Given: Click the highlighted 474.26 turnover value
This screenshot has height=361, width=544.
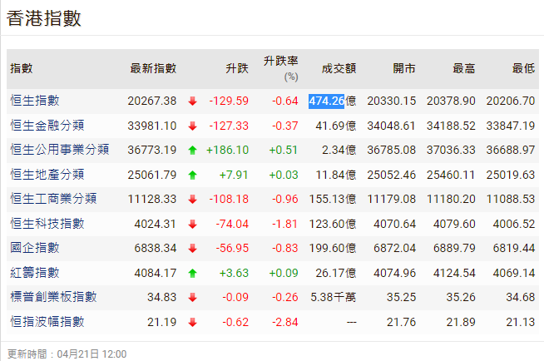Looking at the screenshot, I should pos(326,101).
